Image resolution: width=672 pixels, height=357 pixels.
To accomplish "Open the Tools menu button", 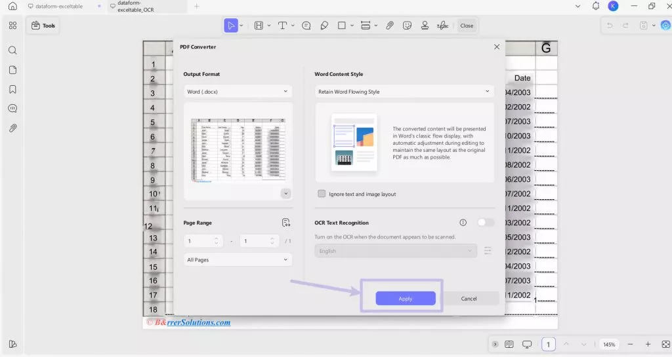I will coord(43,26).
